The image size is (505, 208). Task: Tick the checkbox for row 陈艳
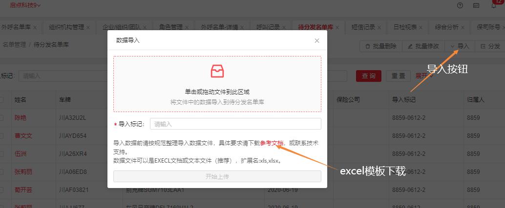[x=1, y=118]
